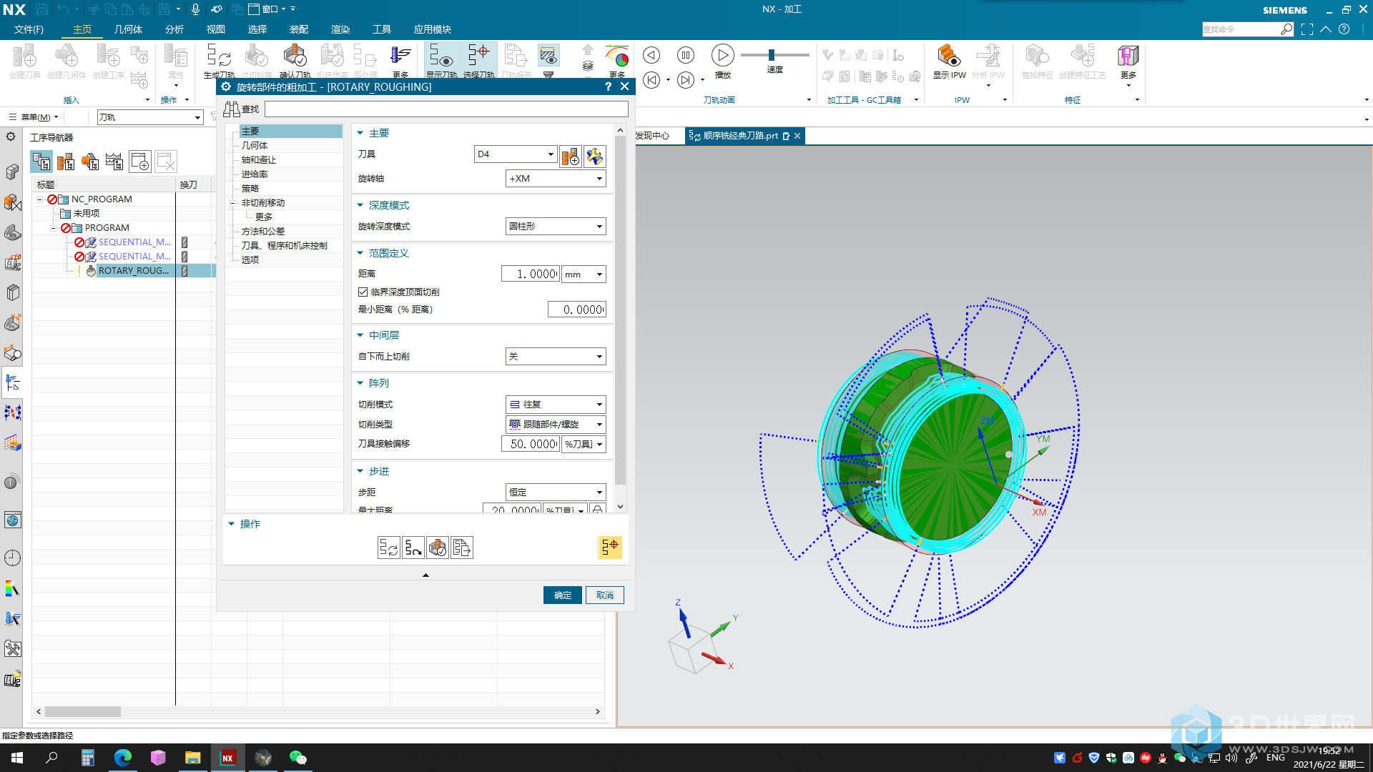The width and height of the screenshot is (1373, 772).
Task: Open Microsoft Edge from taskbar
Action: [x=123, y=758]
